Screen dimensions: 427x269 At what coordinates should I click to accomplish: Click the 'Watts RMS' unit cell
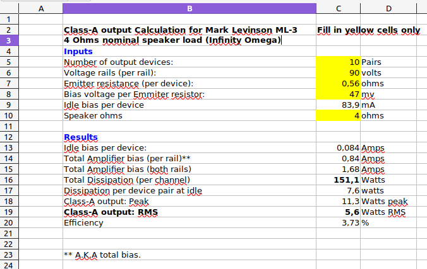388,212
